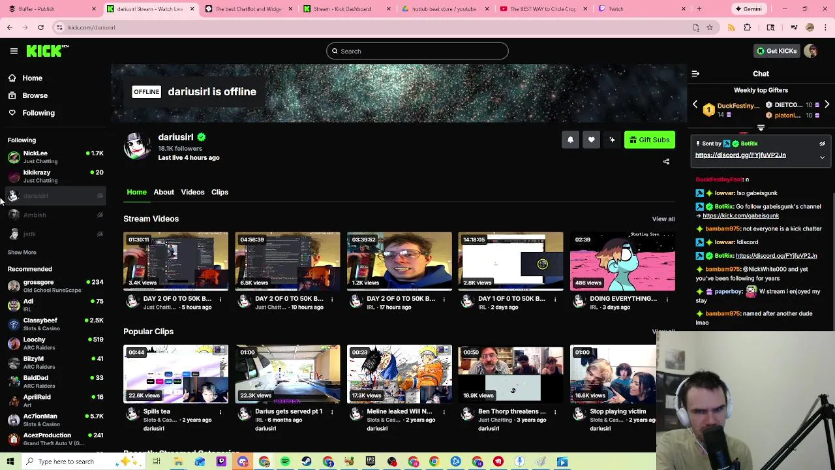Go to Home in the sidebar
This screenshot has height=470, width=835.
(32, 78)
